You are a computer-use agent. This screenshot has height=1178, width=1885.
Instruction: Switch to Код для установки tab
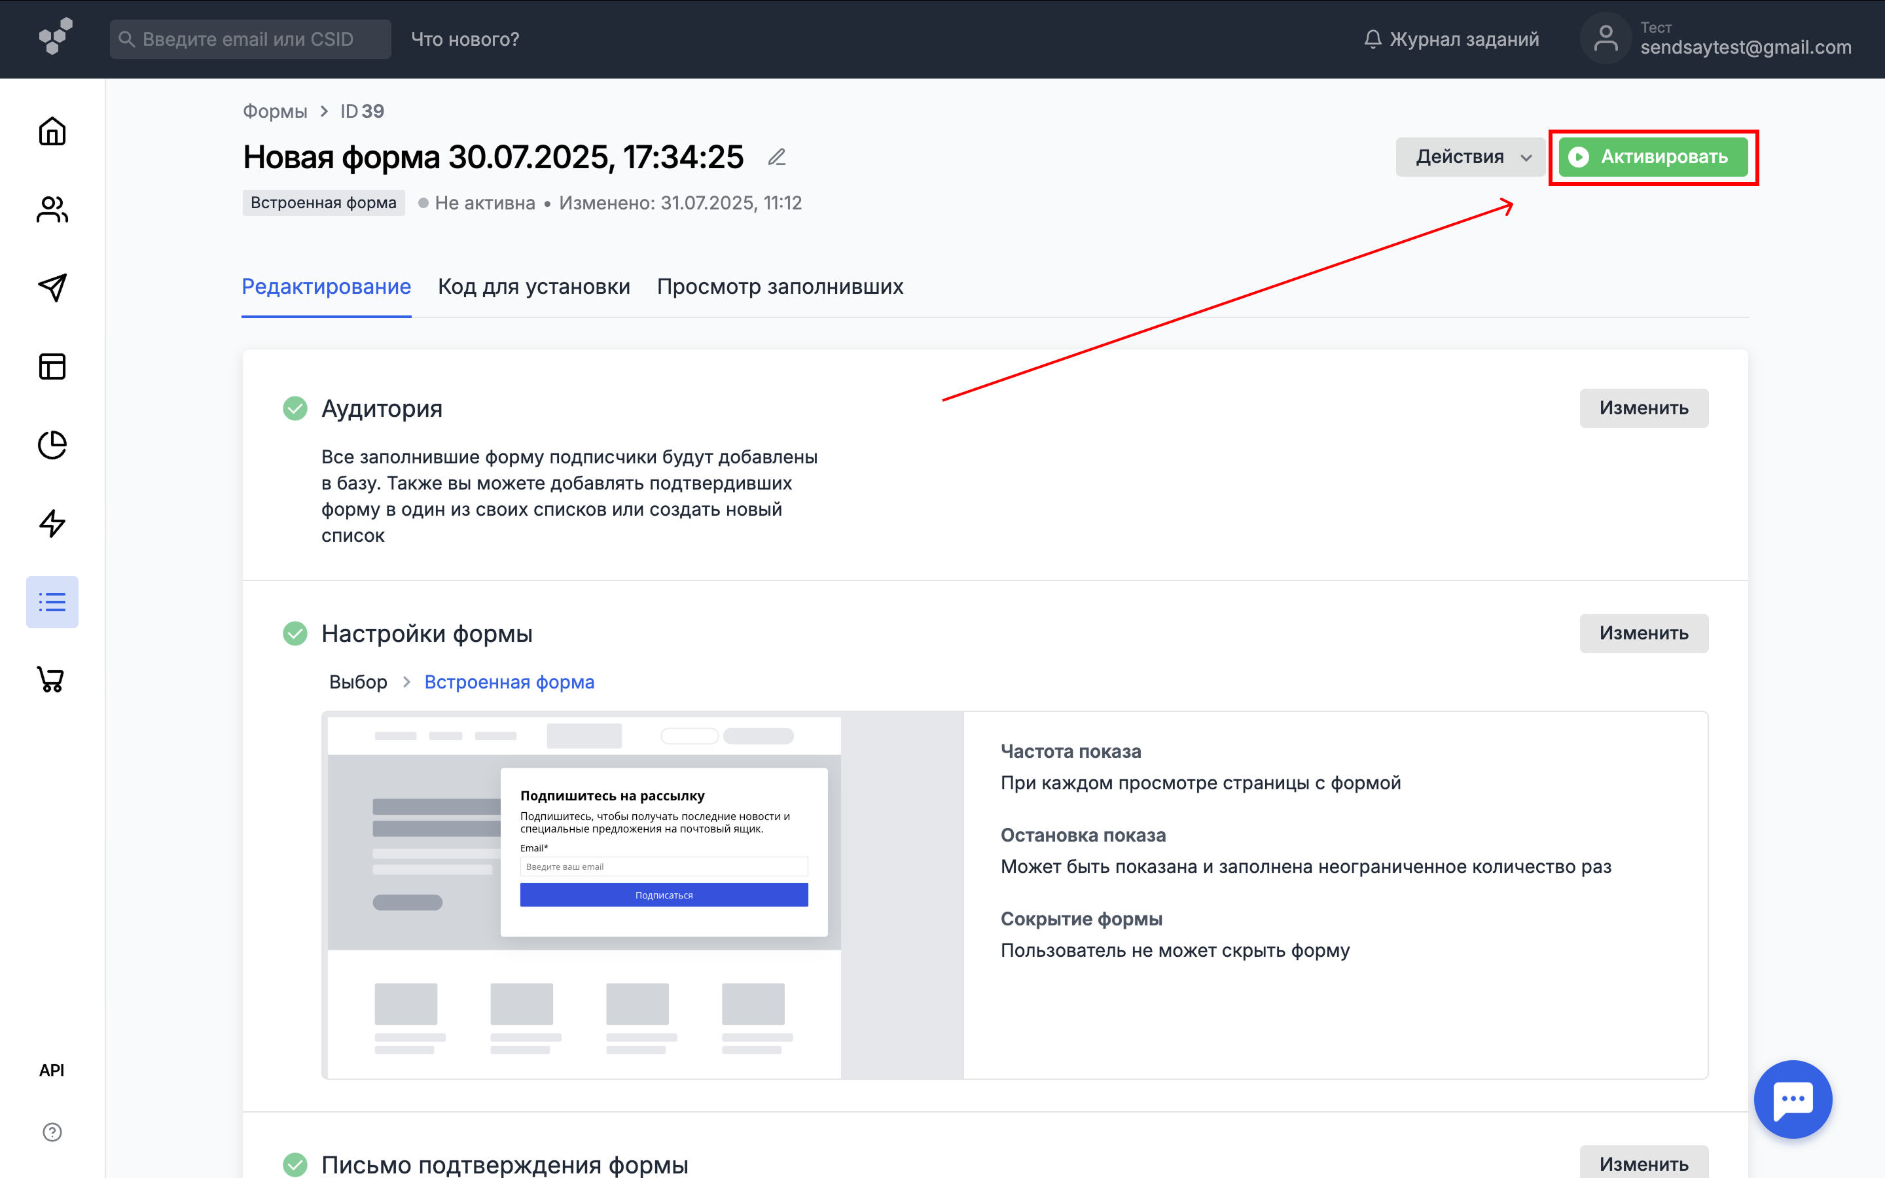tap(533, 287)
